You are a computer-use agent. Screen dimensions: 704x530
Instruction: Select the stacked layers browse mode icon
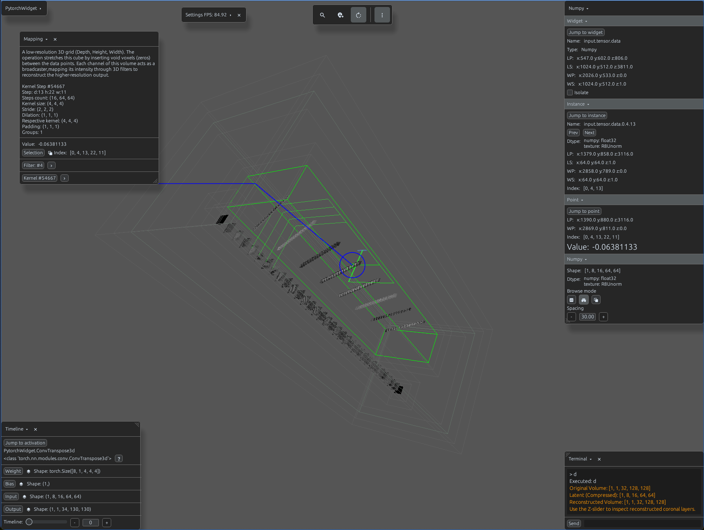596,300
